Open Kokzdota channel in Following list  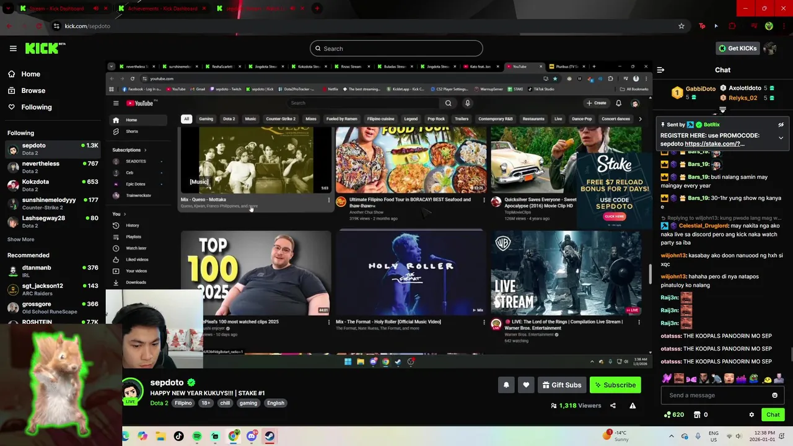(52, 185)
